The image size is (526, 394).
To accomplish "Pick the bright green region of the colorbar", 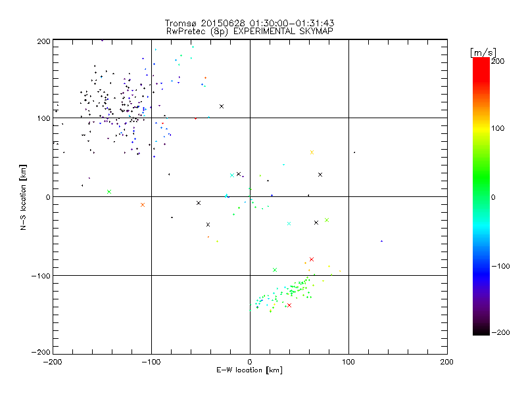I will [x=481, y=174].
